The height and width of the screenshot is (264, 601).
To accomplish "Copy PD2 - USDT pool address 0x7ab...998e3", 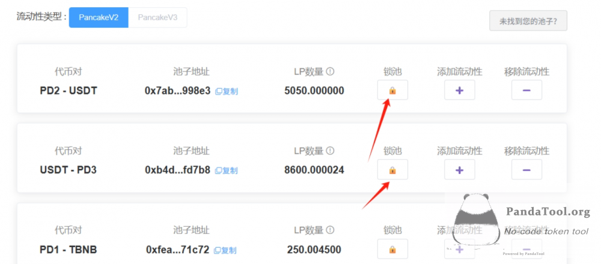I will [227, 91].
